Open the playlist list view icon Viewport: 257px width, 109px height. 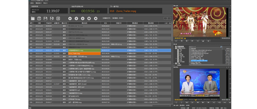58,18
